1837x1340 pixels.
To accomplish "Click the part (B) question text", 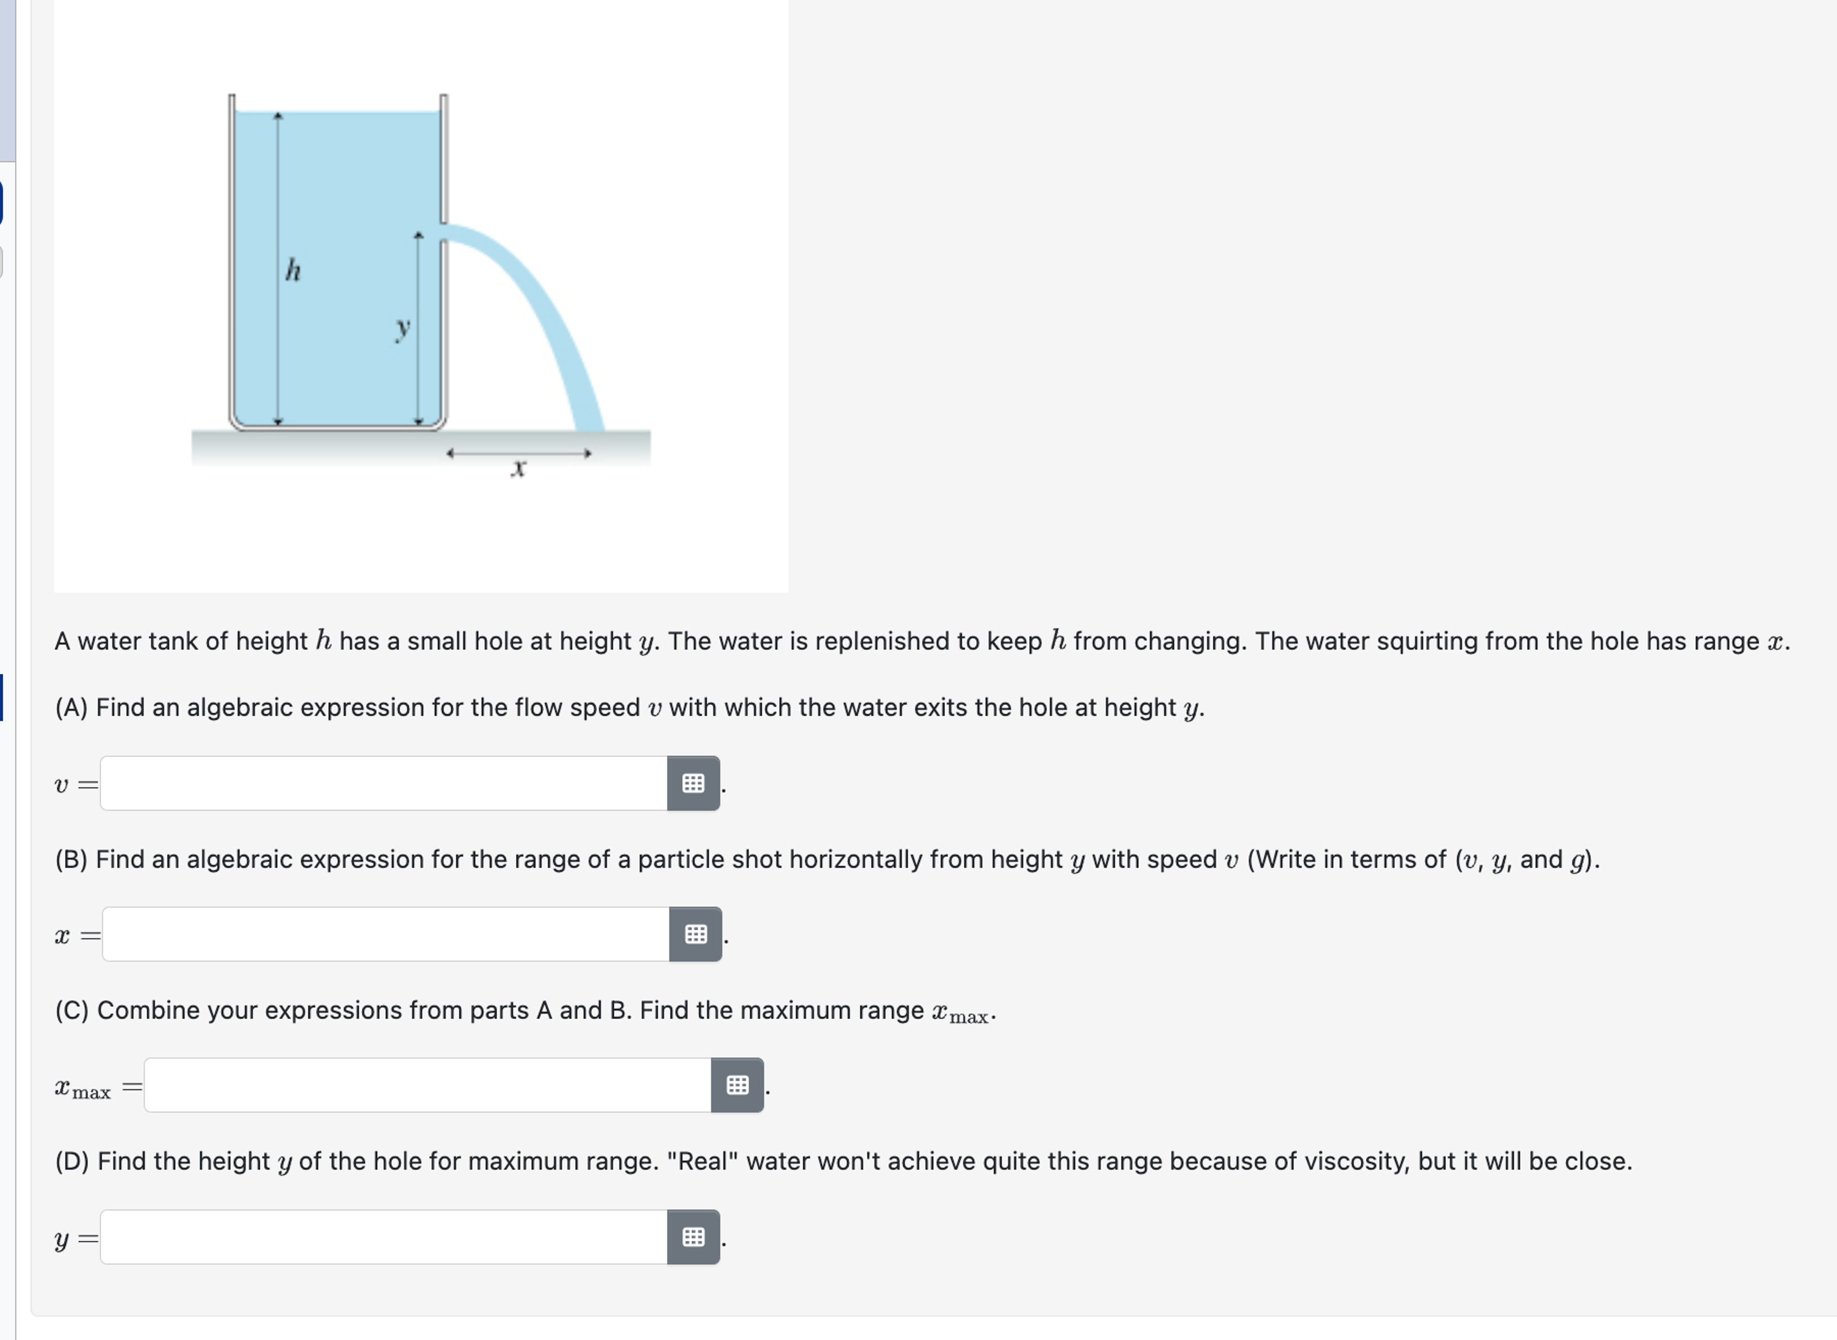I will coord(828,859).
